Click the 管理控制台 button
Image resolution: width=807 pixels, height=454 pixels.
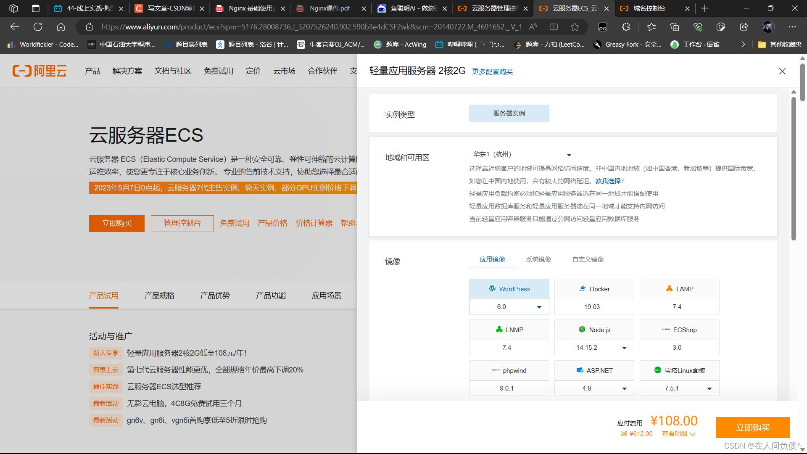182,223
